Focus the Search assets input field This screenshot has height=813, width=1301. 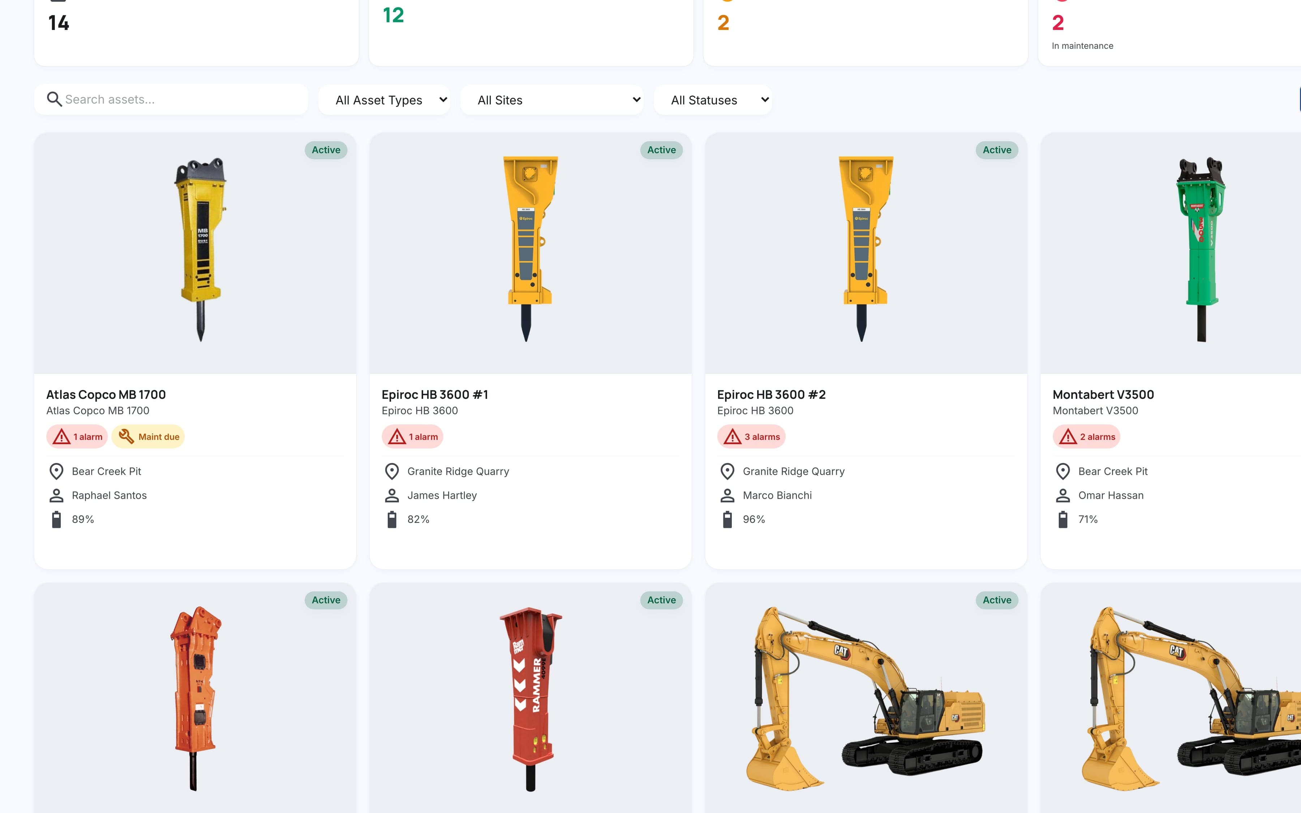(171, 99)
